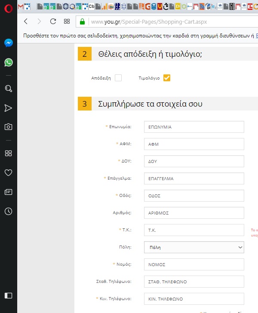Go back to the previous page
The height and width of the screenshot is (313, 258).
(x=26, y=21)
